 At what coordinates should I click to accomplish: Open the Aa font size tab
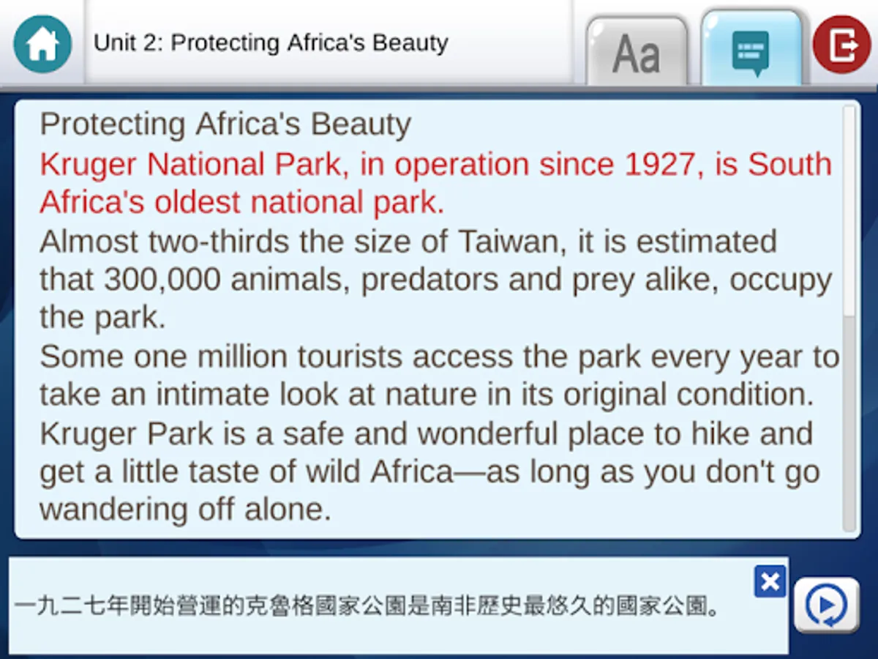pos(637,51)
